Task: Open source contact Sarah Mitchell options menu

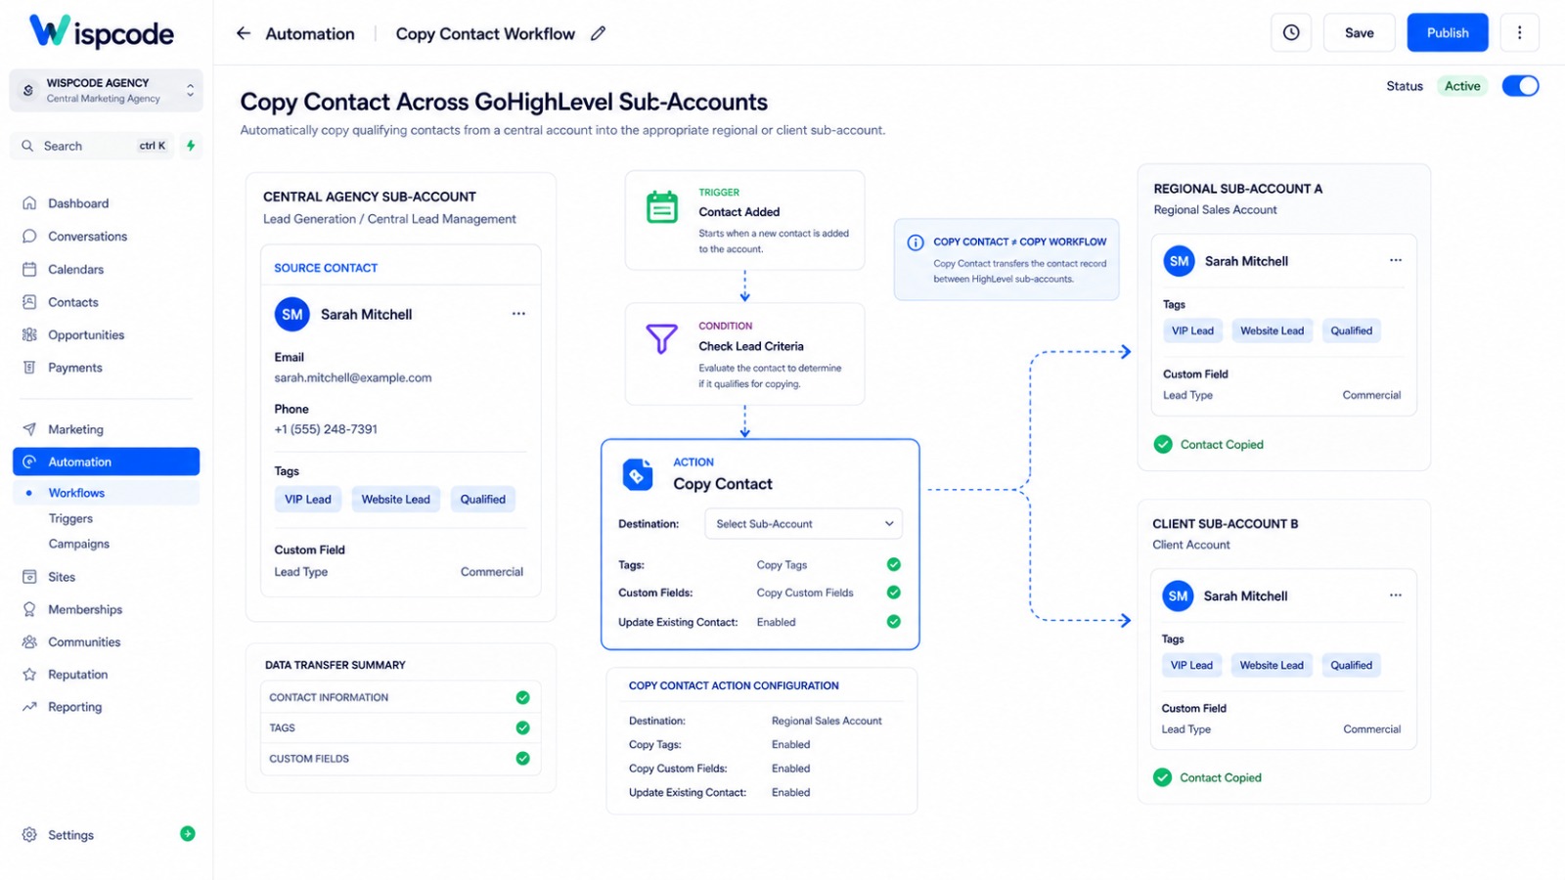Action: tap(518, 314)
